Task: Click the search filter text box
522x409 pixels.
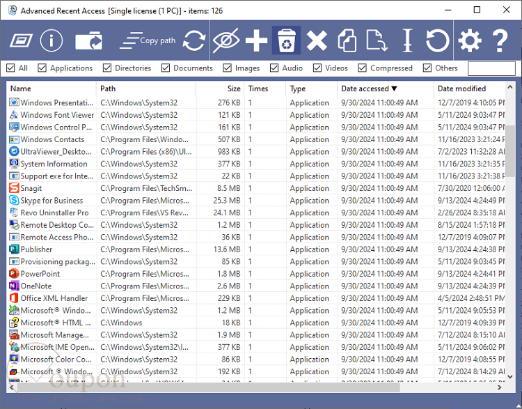Action: pyautogui.click(x=491, y=68)
